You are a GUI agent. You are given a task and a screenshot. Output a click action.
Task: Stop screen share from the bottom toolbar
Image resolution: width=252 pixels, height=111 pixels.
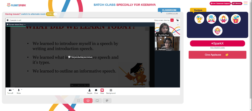tap(102, 91)
